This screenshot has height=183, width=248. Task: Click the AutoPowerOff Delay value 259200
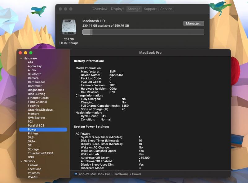tap(144, 158)
